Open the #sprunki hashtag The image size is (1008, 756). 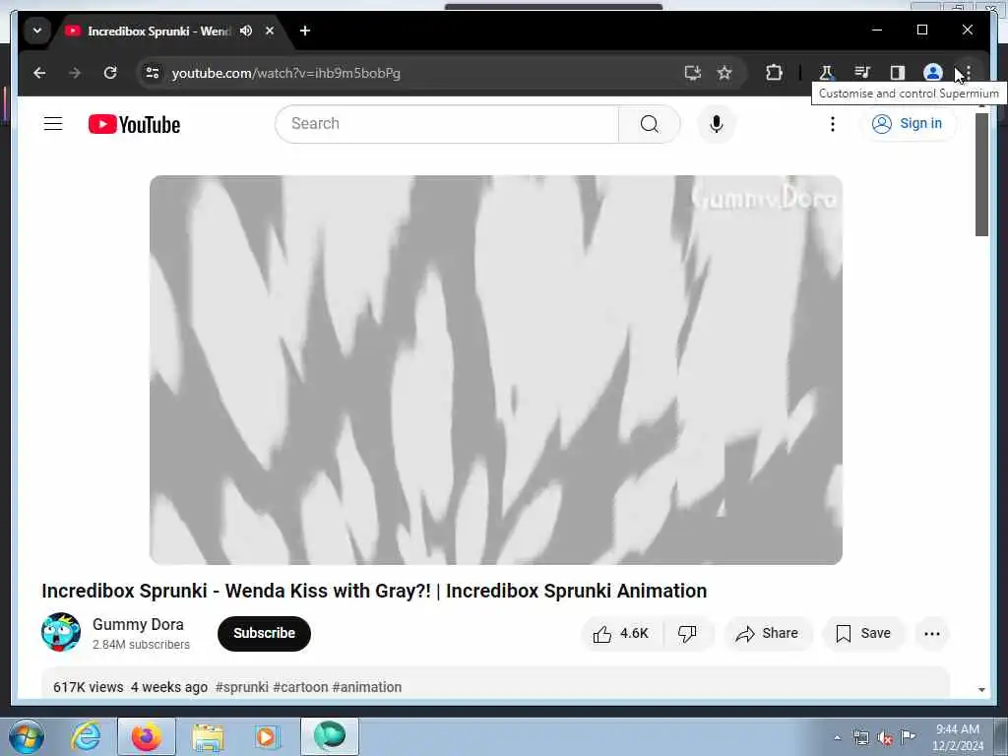coord(242,687)
